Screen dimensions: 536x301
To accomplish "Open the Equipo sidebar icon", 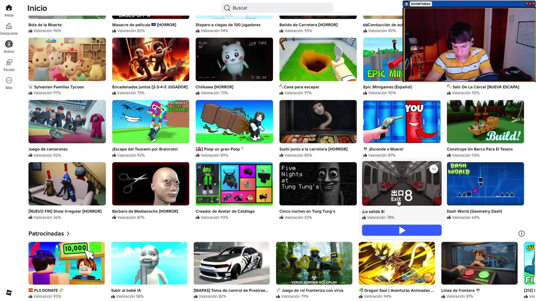I will (x=9, y=62).
